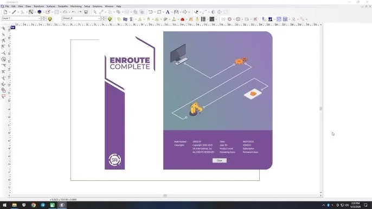This screenshot has height=209, width=372.
Task: Select the pencil draw tool
Action: coord(14,12)
